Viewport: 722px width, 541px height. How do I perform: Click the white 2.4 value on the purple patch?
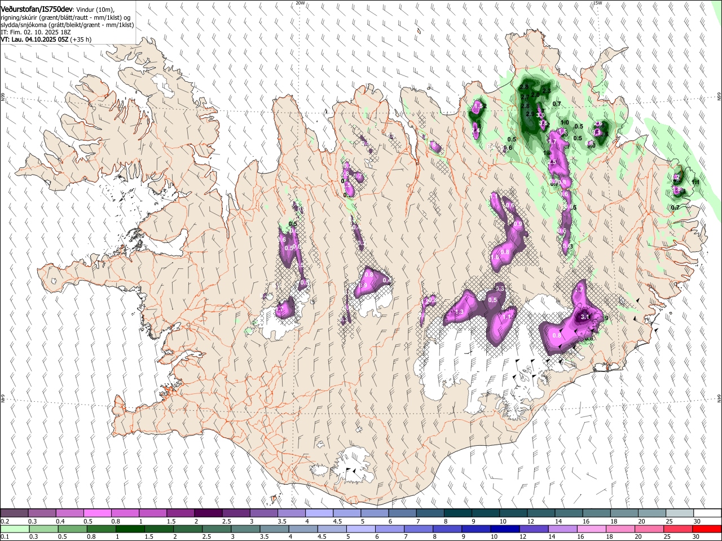coord(476,131)
